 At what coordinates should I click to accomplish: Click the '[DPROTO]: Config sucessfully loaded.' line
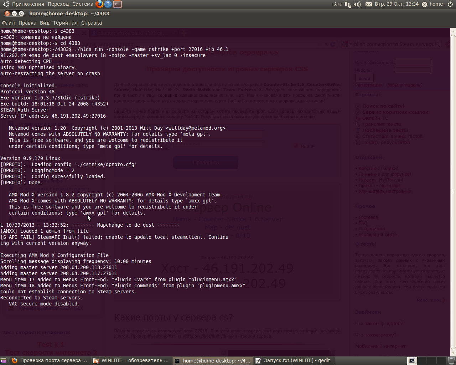coord(53,176)
